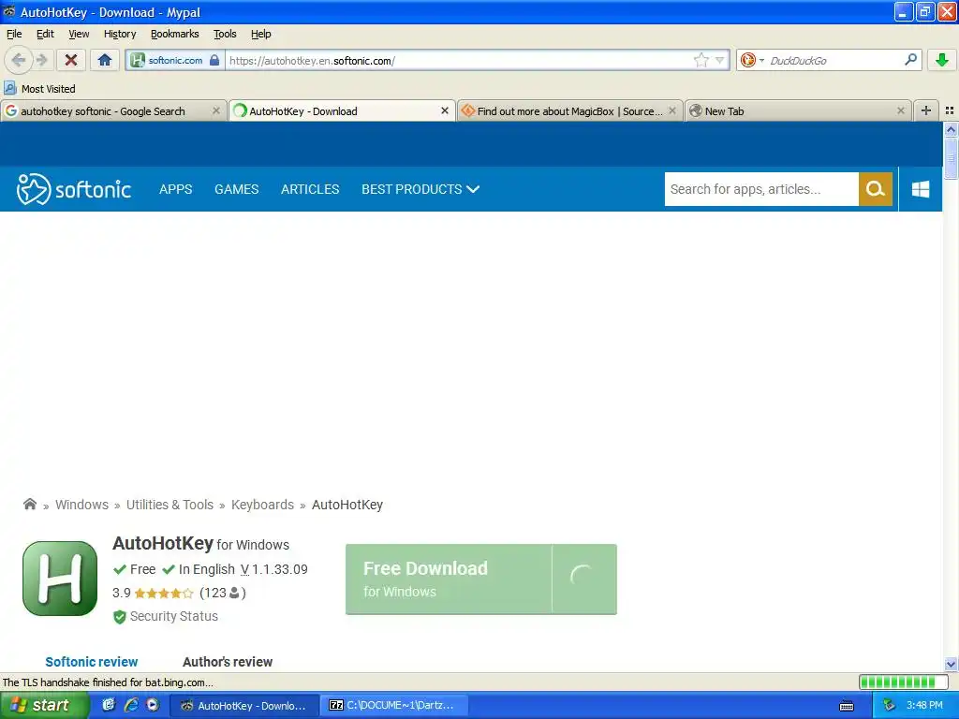The width and height of the screenshot is (959, 719).
Task: Open the Security Status link
Action: 166,616
